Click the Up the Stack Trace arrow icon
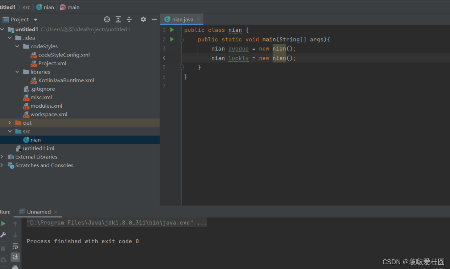 point(15,224)
